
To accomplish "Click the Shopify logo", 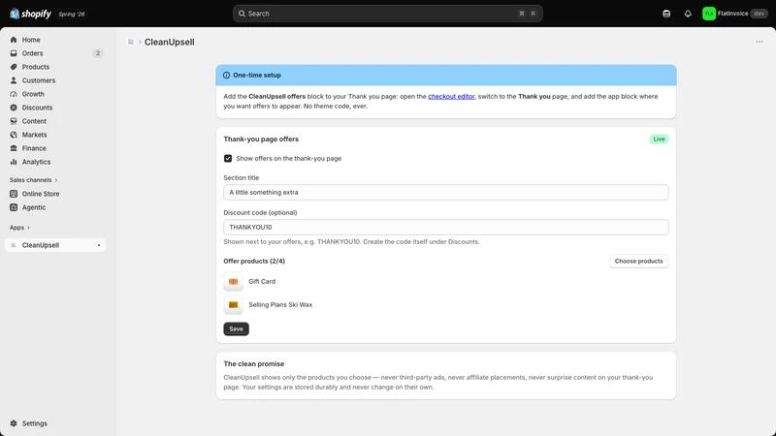I will click(30, 14).
